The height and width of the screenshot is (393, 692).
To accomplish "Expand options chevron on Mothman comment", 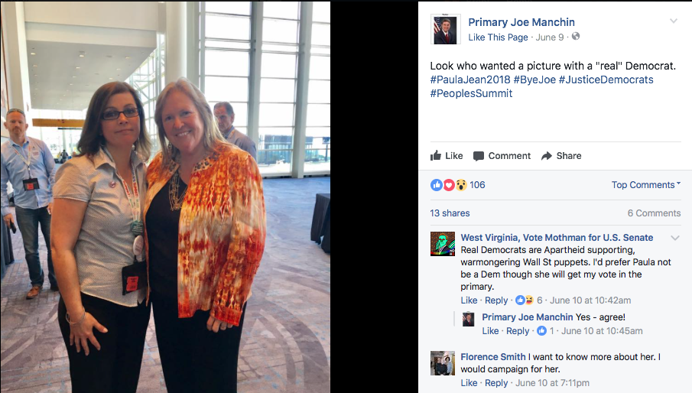I will [x=674, y=238].
